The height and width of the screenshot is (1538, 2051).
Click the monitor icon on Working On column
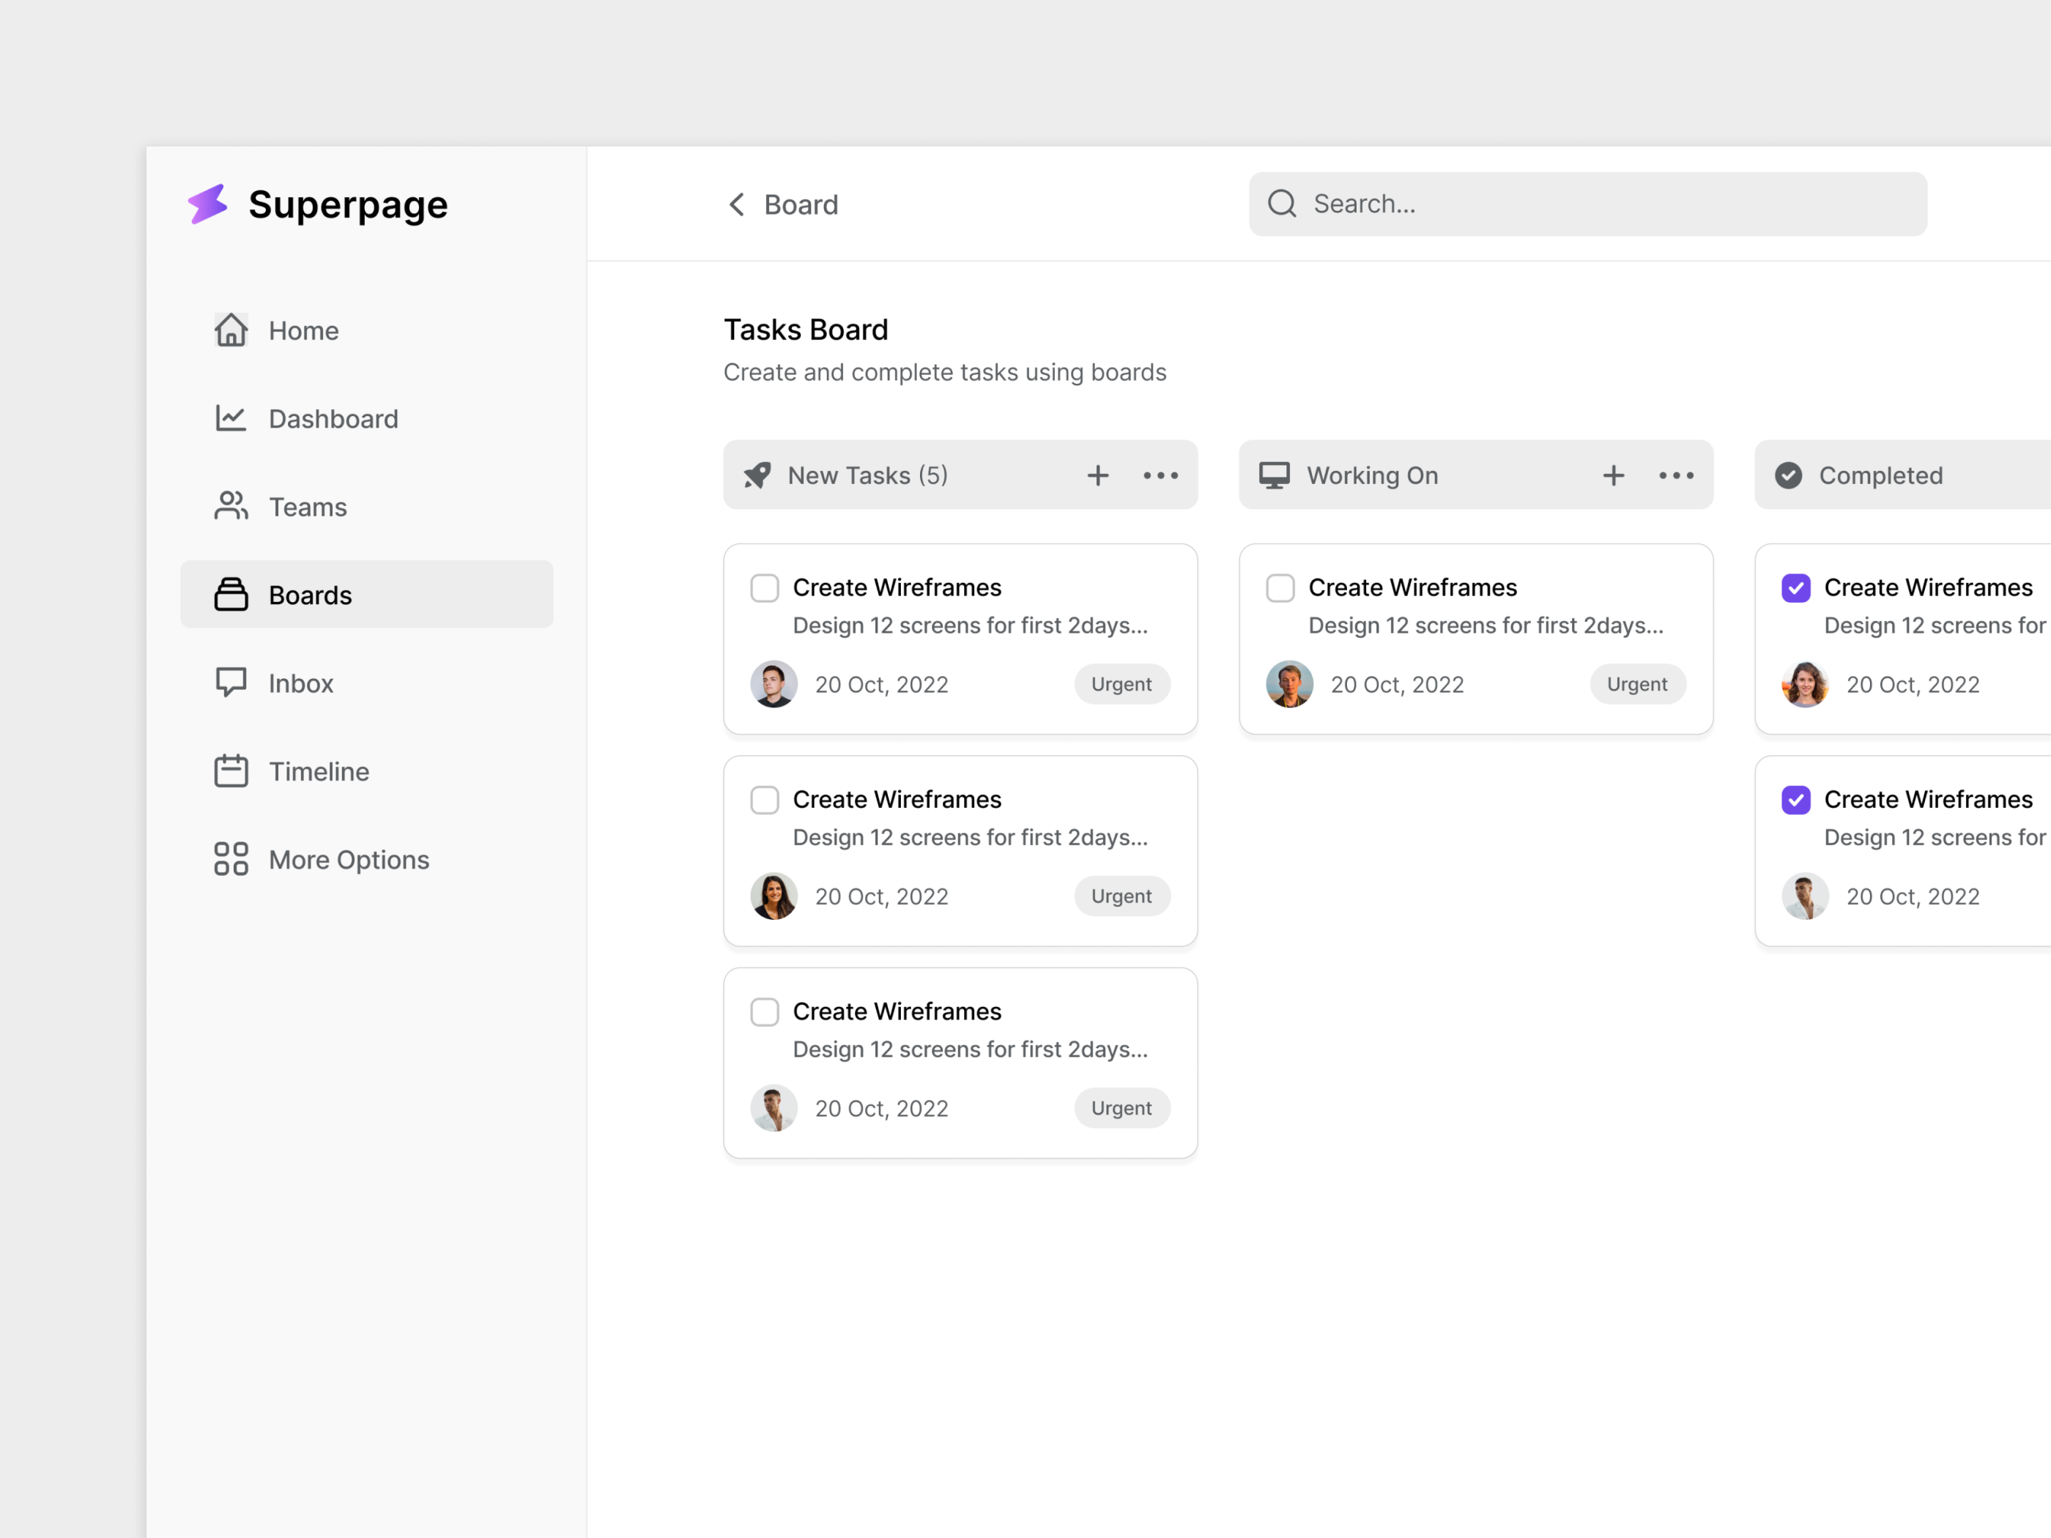pyautogui.click(x=1276, y=475)
